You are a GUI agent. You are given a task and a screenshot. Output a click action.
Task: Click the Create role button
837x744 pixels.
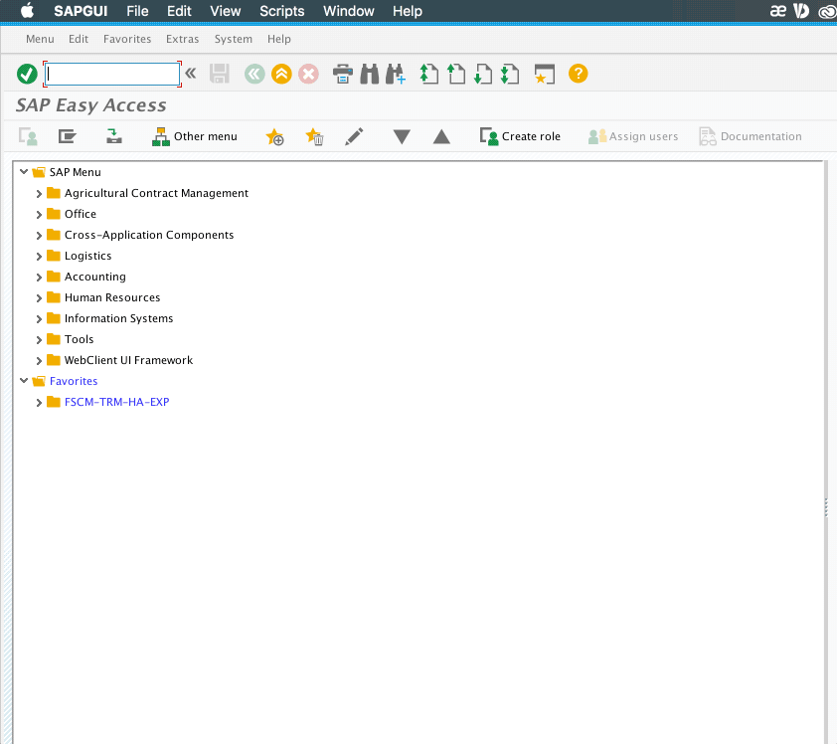[x=521, y=136]
